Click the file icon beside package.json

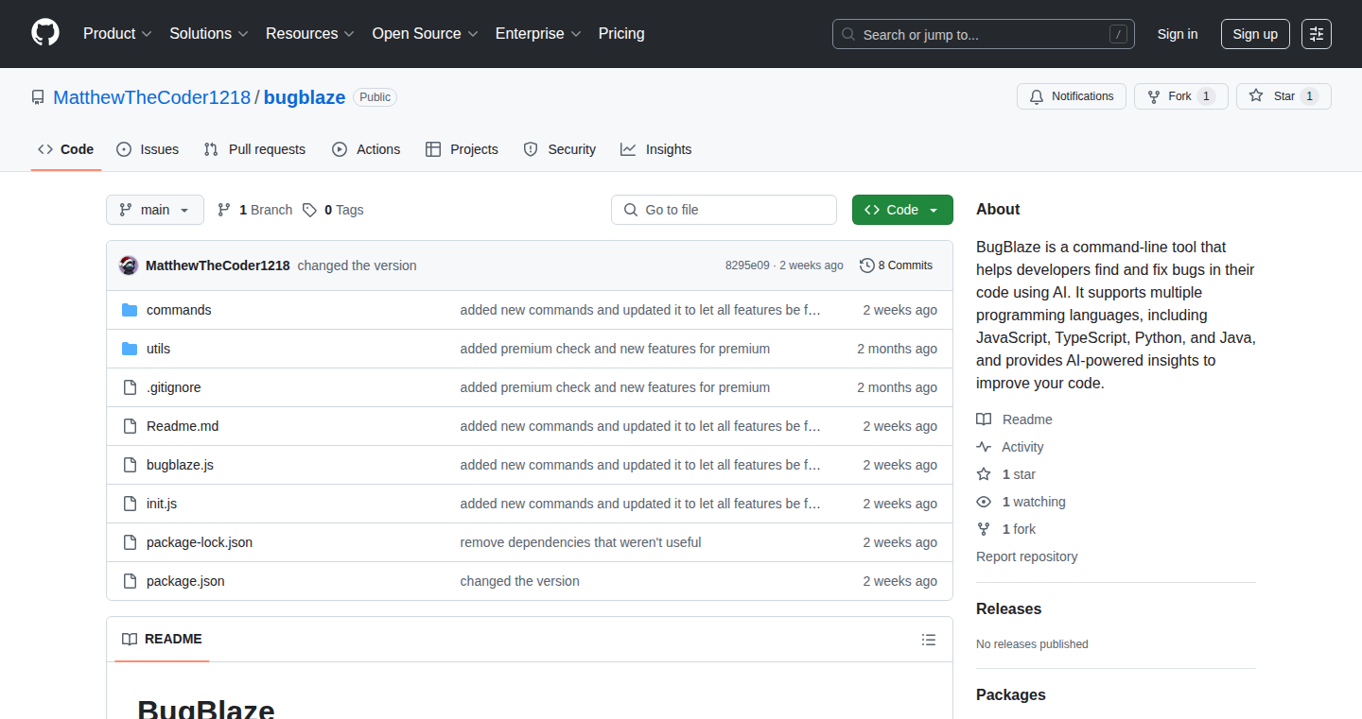pyautogui.click(x=130, y=581)
